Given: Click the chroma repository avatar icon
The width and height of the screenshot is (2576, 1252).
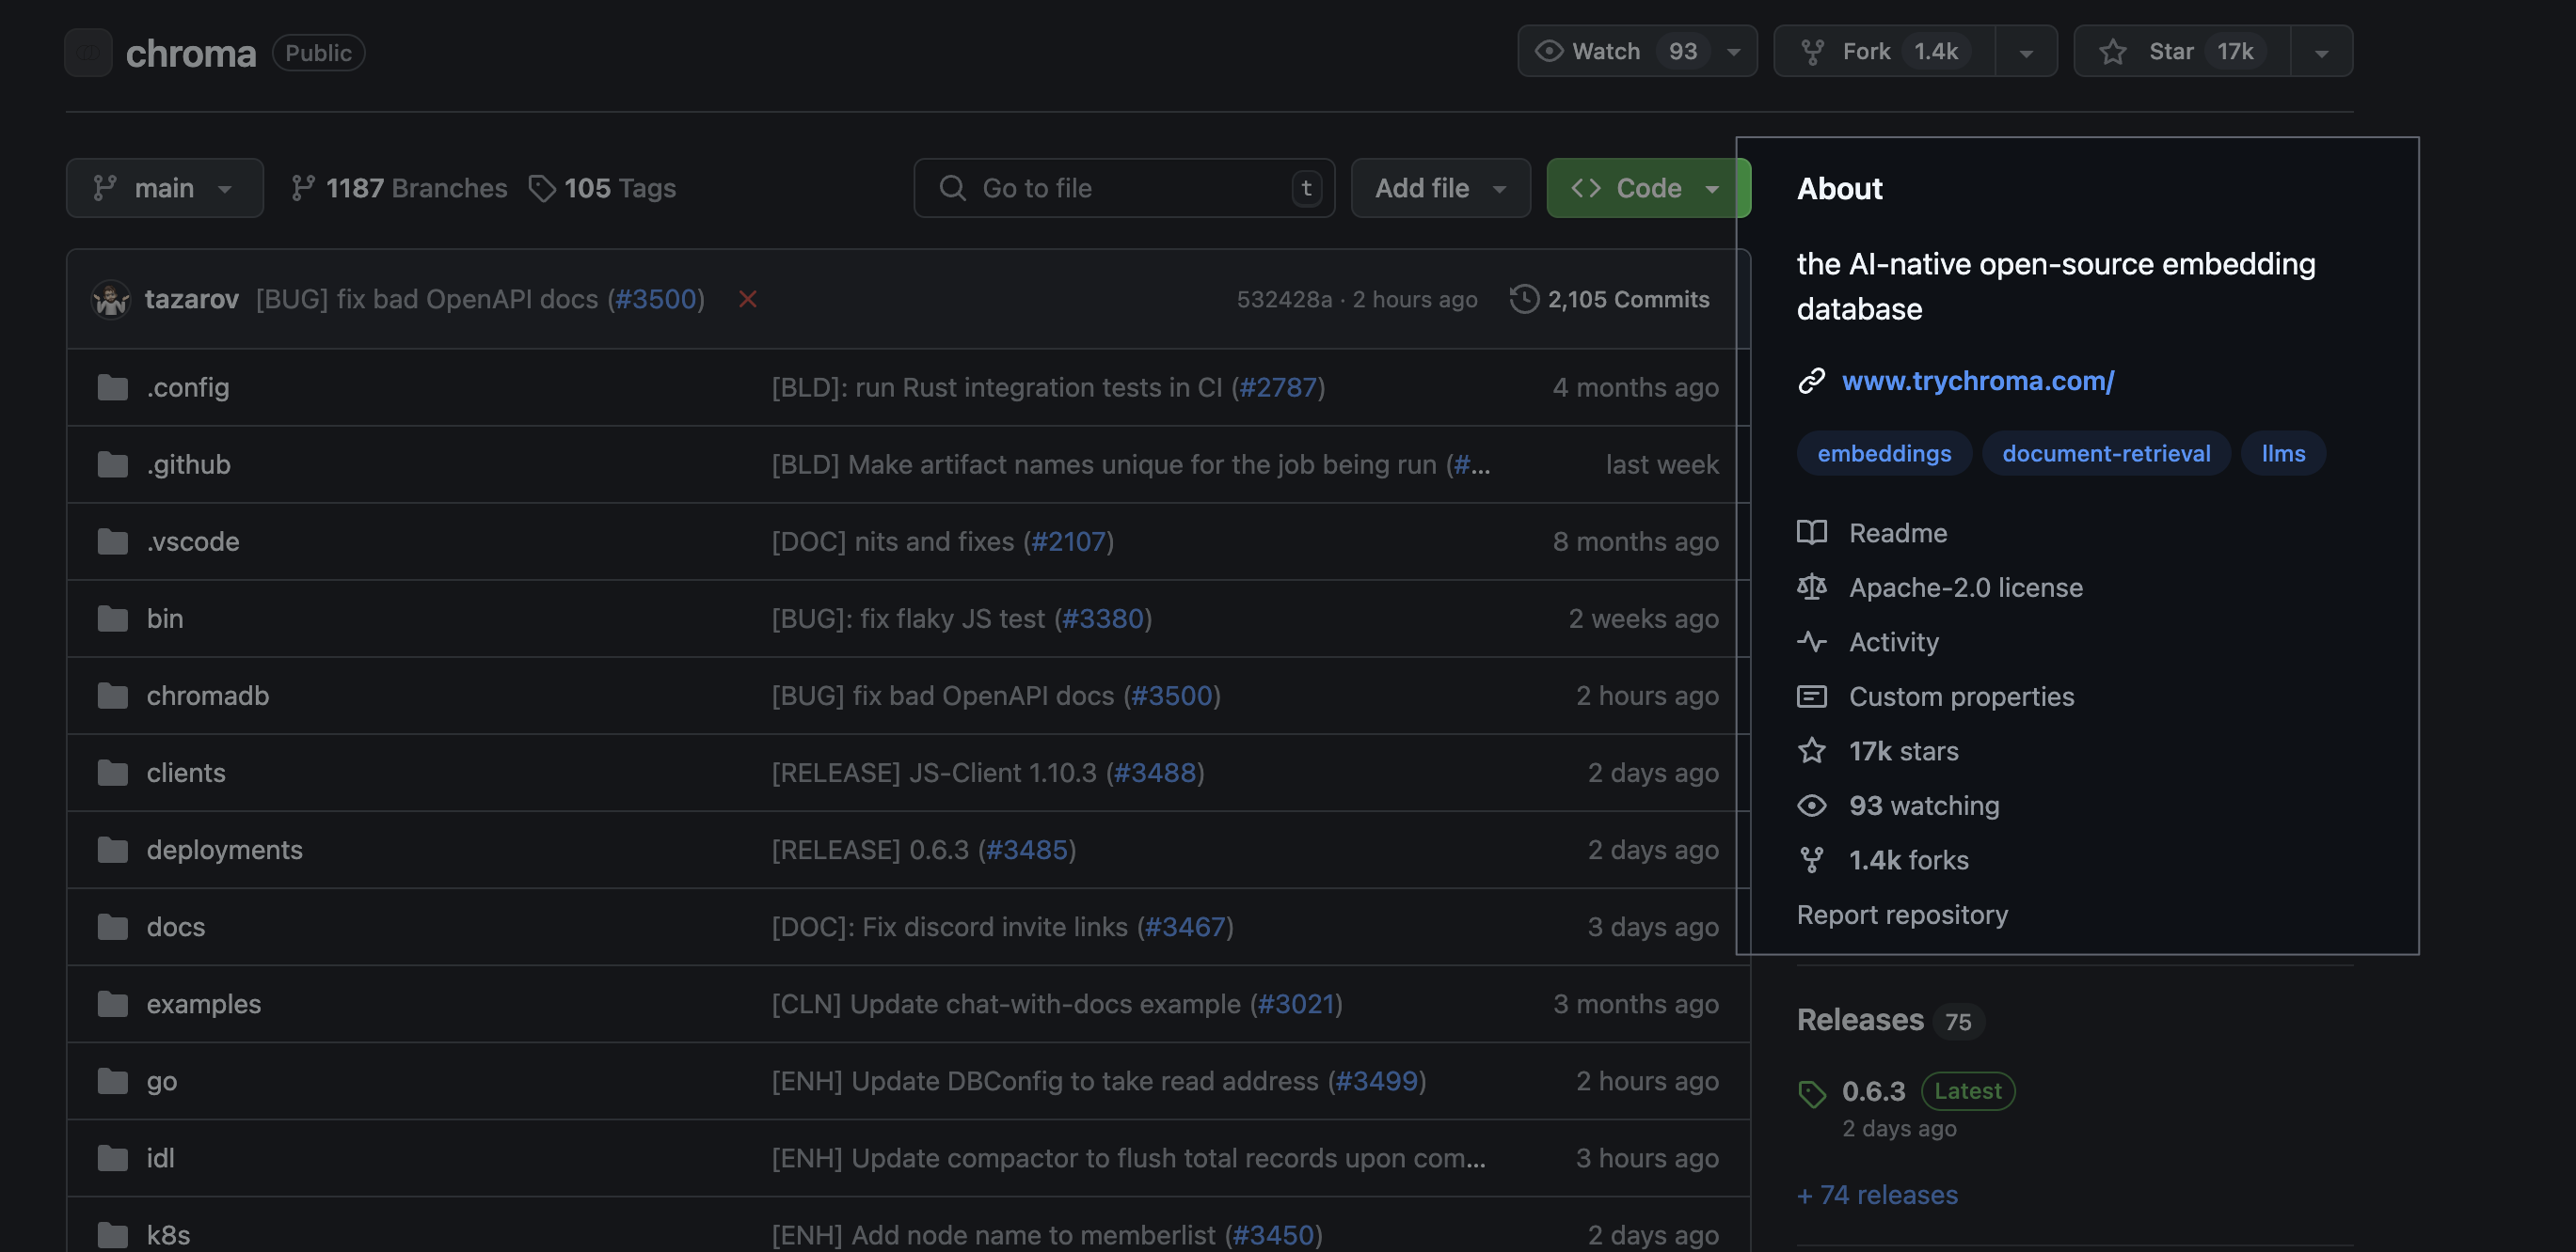Looking at the screenshot, I should point(88,52).
